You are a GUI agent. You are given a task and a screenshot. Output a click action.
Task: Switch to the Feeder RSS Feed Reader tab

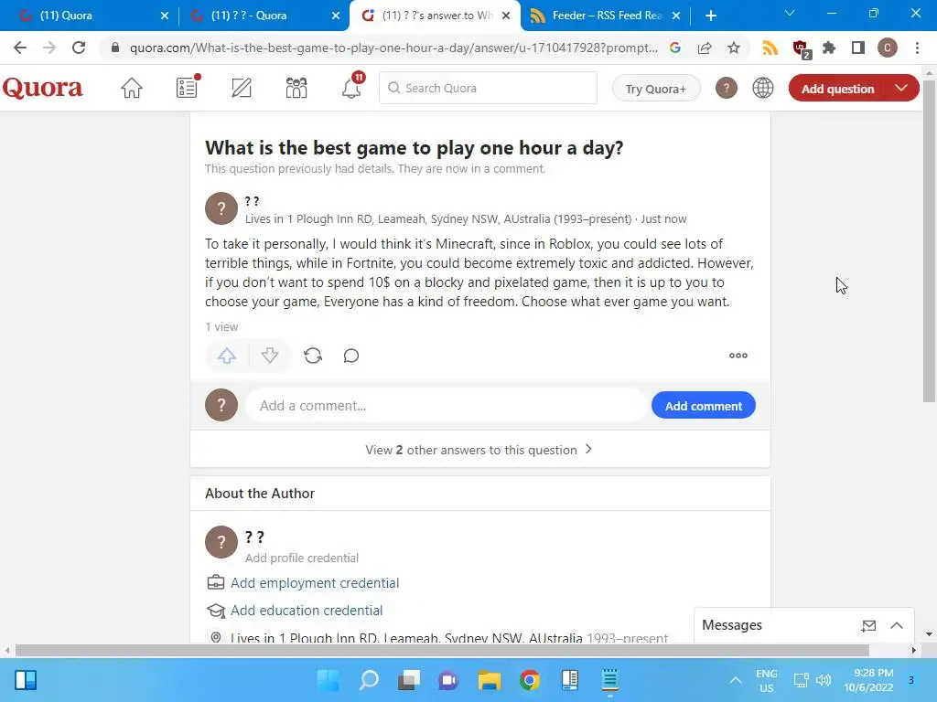[x=607, y=16]
